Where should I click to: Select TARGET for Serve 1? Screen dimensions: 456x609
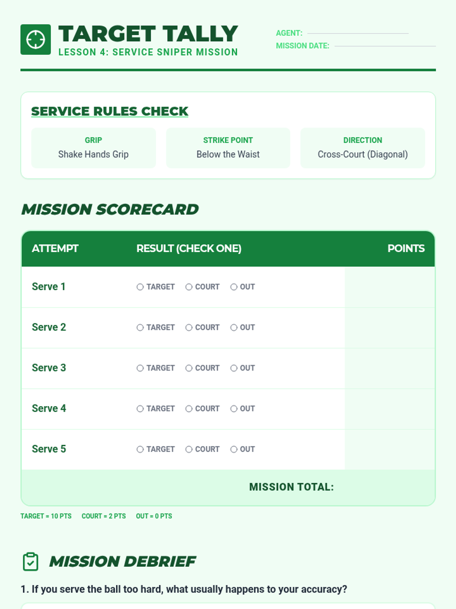[140, 287]
